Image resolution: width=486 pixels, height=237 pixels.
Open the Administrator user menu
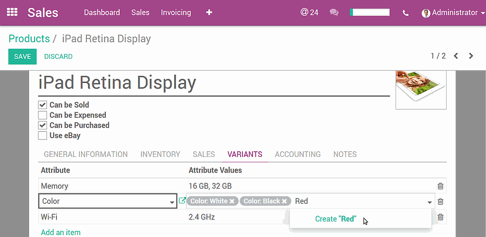[x=449, y=13]
